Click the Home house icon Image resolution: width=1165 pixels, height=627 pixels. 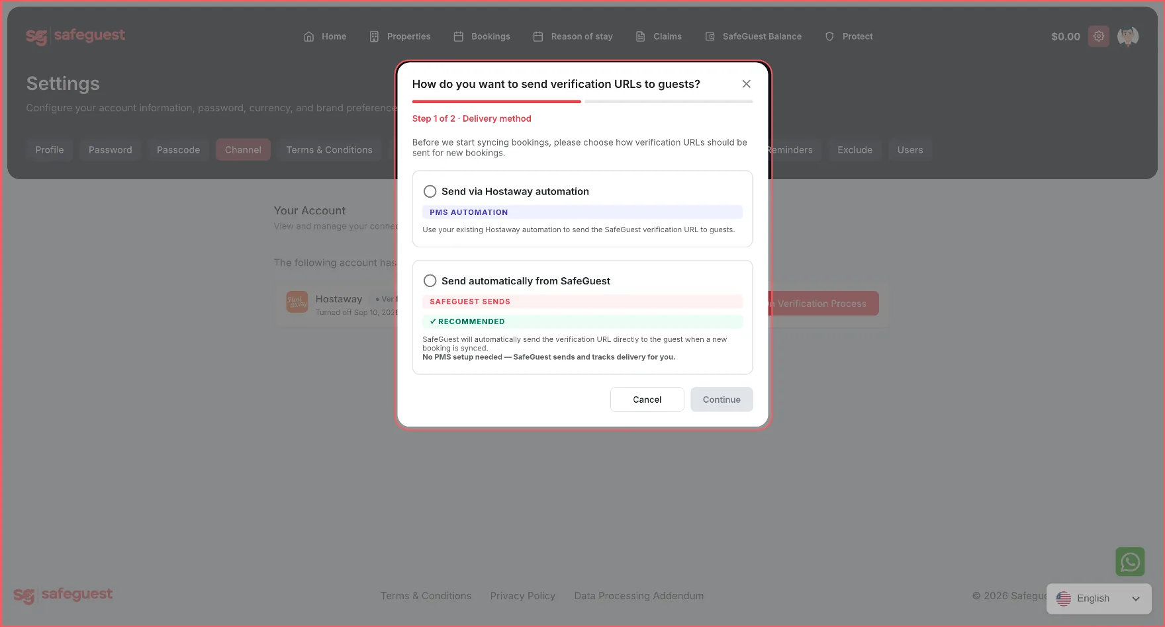[309, 36]
